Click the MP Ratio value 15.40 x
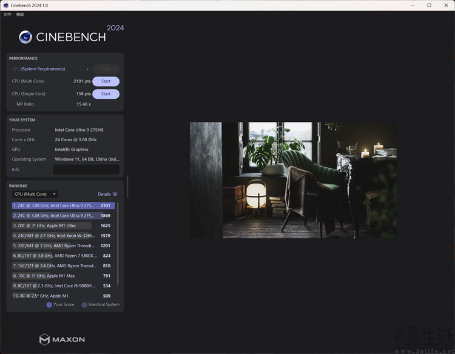The image size is (455, 354). [x=84, y=104]
